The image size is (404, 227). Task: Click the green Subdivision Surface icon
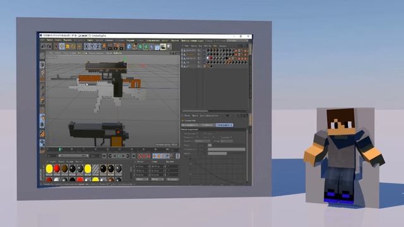pyautogui.click(x=140, y=47)
